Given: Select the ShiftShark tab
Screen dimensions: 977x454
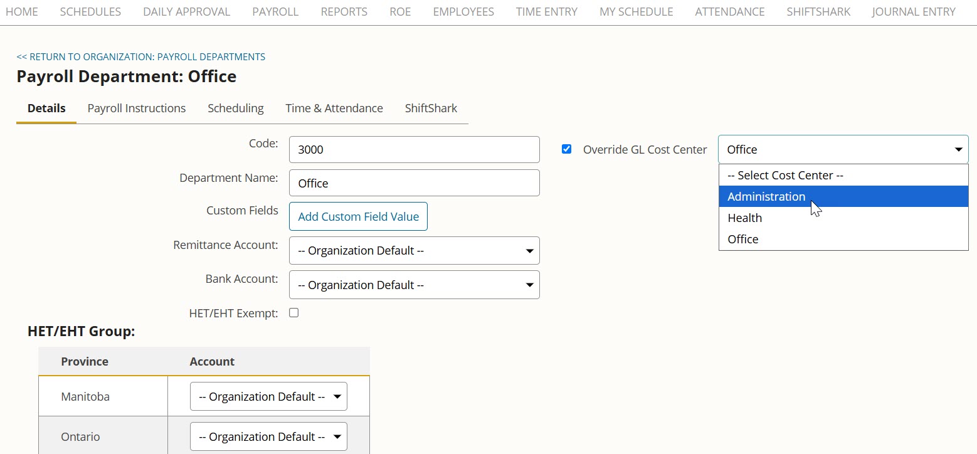Looking at the screenshot, I should point(431,108).
